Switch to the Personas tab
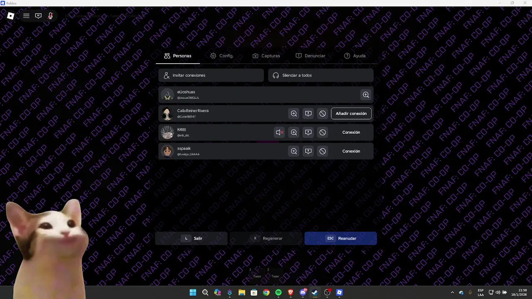Image resolution: width=532 pixels, height=299 pixels. [178, 56]
